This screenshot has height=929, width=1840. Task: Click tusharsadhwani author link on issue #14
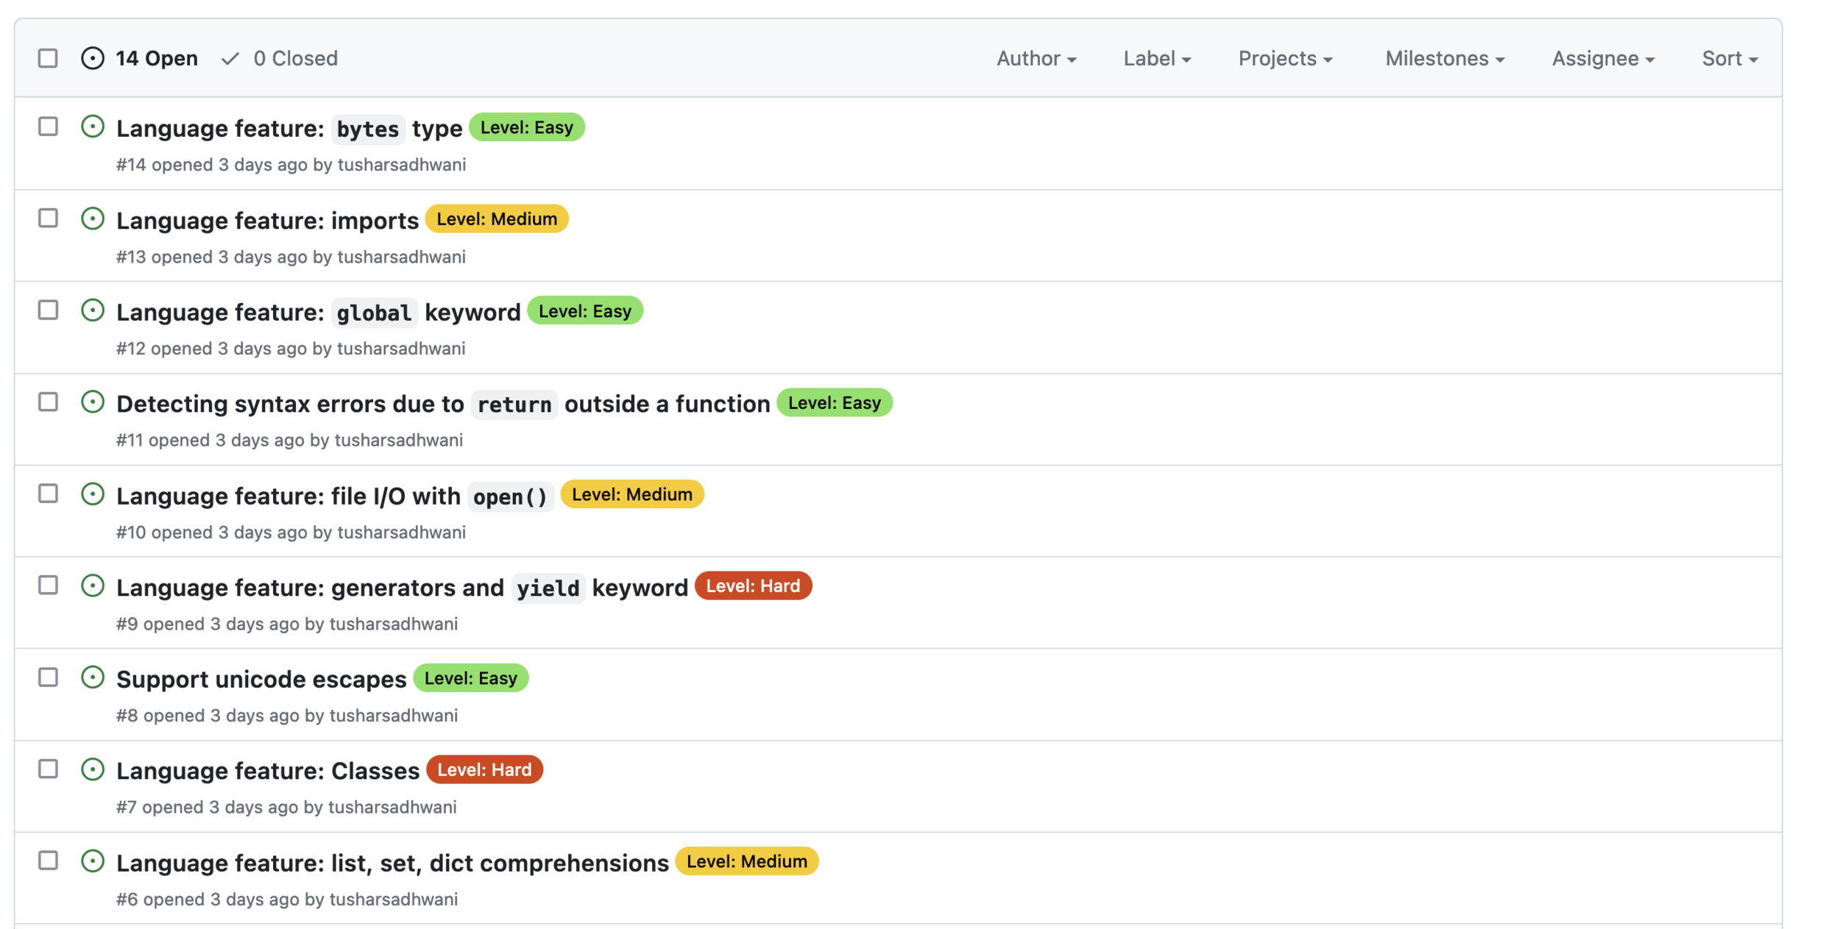tap(401, 165)
